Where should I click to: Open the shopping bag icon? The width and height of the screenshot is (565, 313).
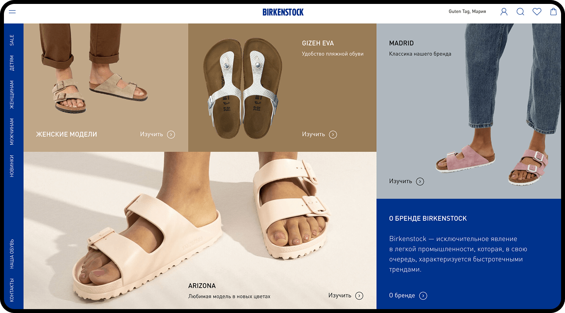point(553,11)
